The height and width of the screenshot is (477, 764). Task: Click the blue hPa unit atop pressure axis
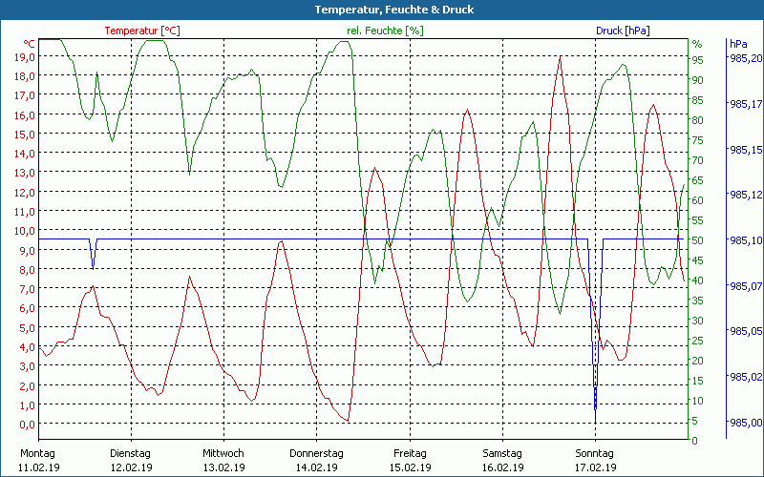pyautogui.click(x=737, y=44)
